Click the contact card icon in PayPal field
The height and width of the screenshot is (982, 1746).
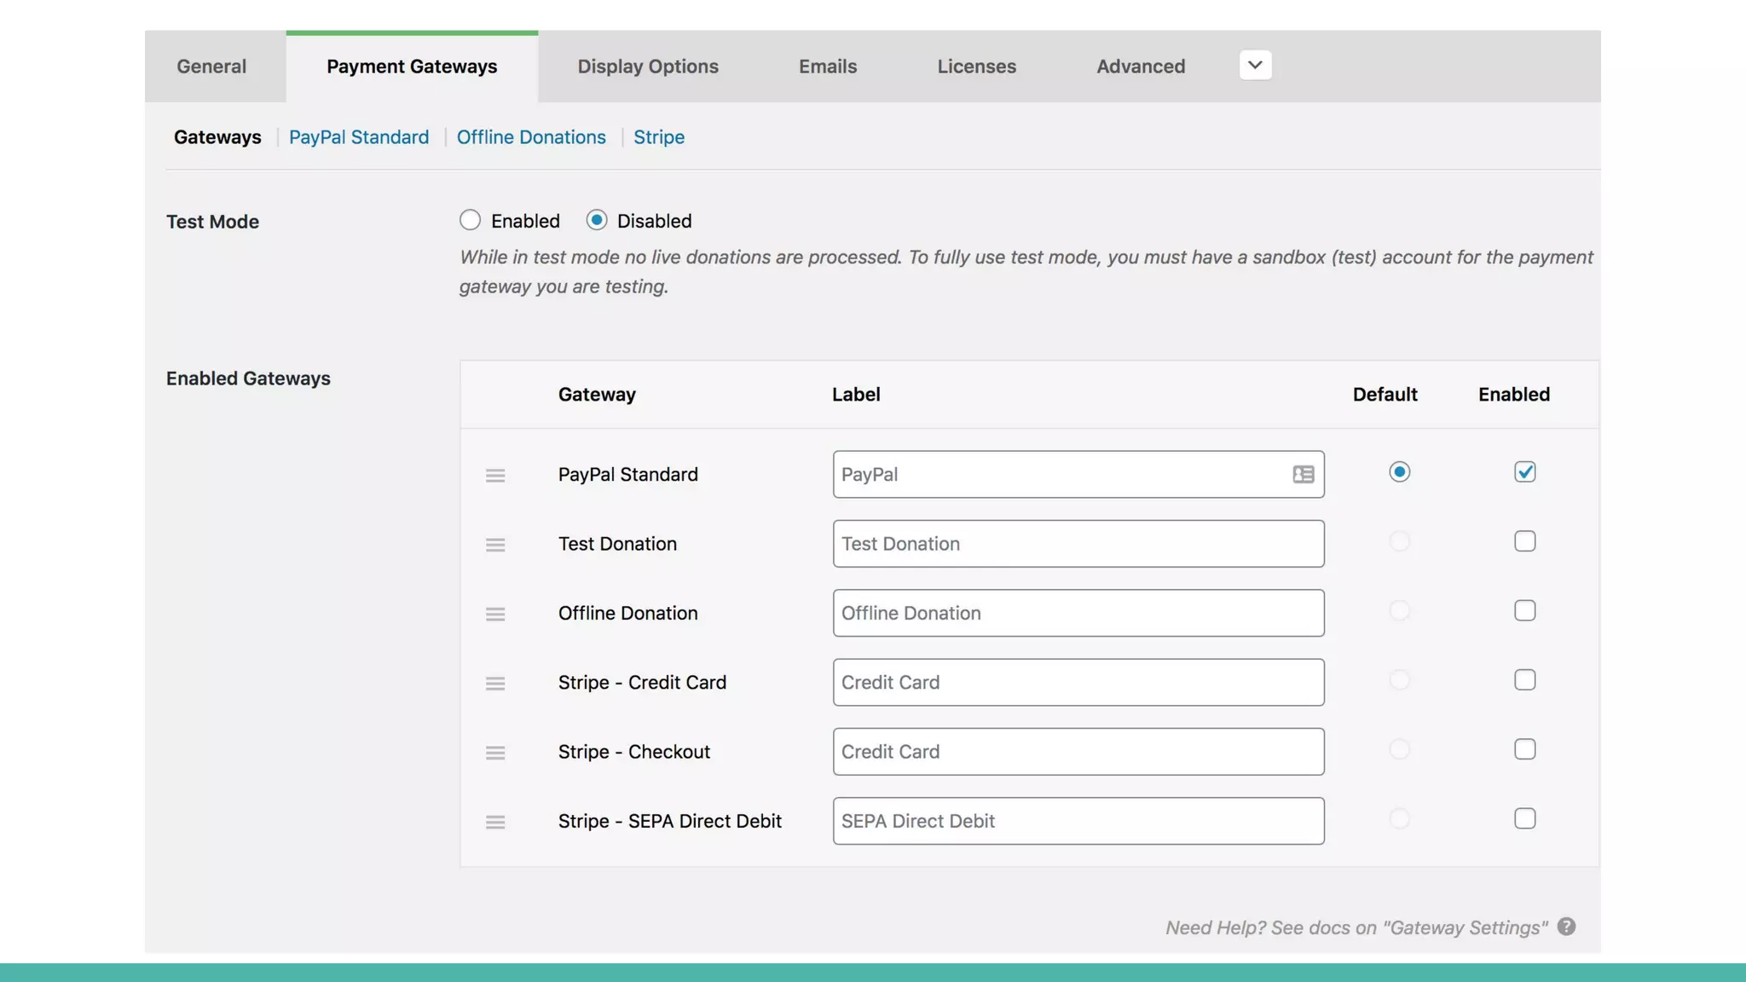(1303, 475)
